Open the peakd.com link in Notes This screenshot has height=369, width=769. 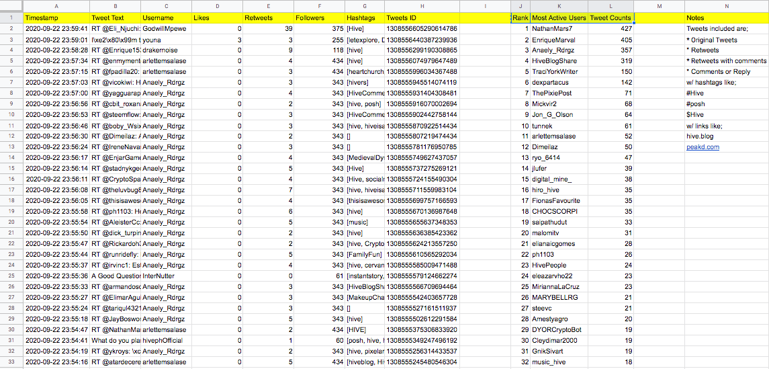tap(703, 147)
